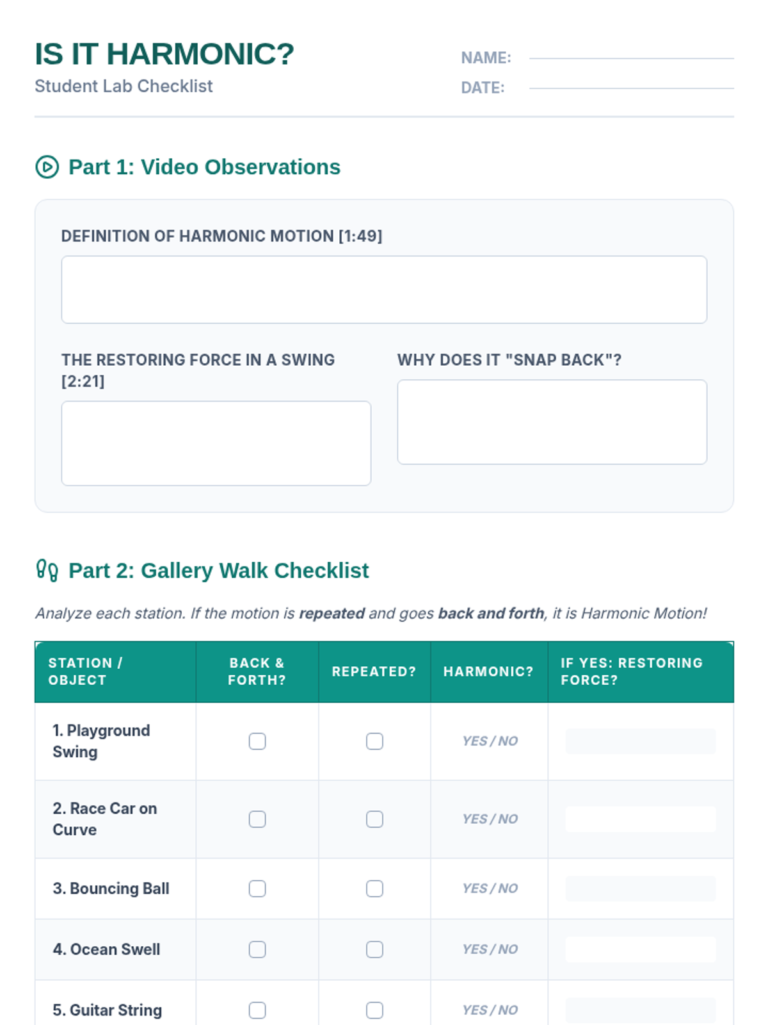Check Repeated for Playground Swing
Image resolution: width=768 pixels, height=1025 pixels.
(x=374, y=741)
